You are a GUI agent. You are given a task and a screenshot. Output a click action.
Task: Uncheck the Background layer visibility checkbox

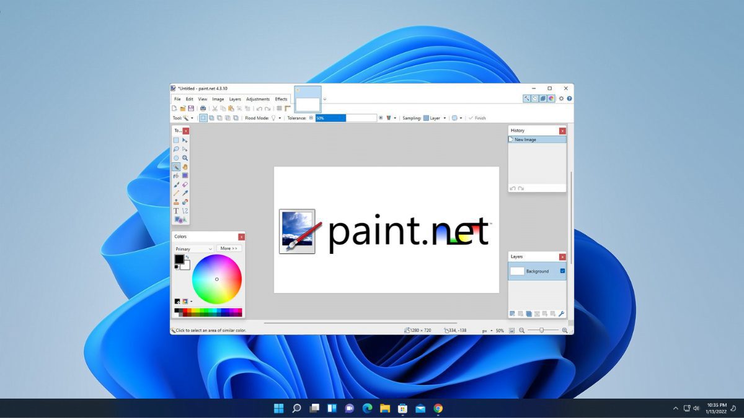point(562,271)
